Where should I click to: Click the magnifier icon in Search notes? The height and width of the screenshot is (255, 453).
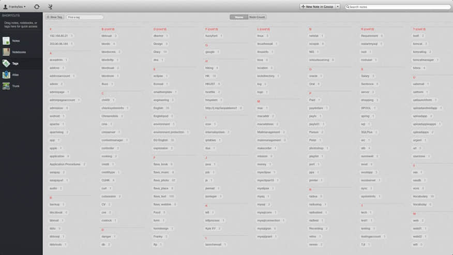[x=348, y=7]
